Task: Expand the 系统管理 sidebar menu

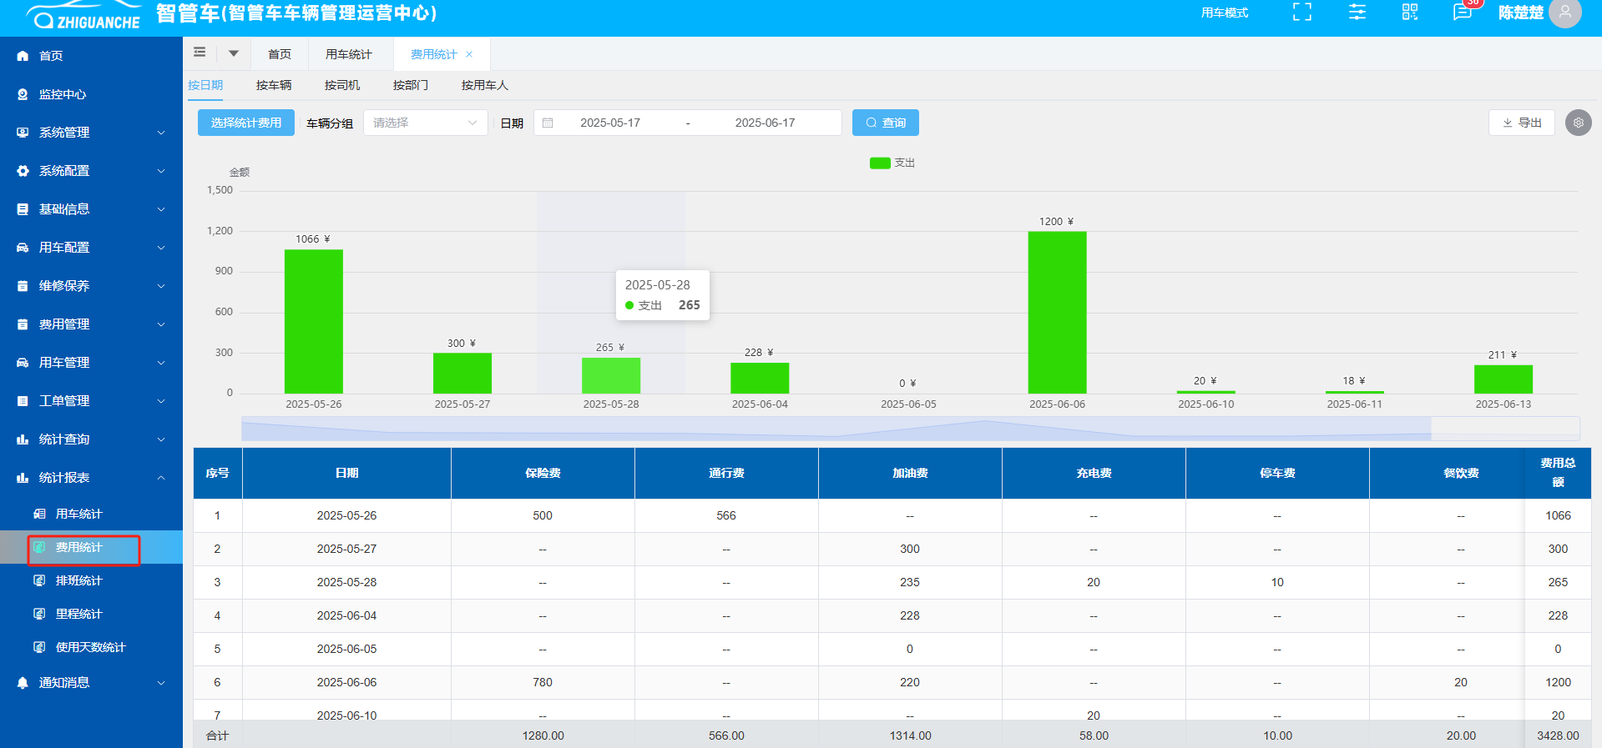Action: [91, 133]
